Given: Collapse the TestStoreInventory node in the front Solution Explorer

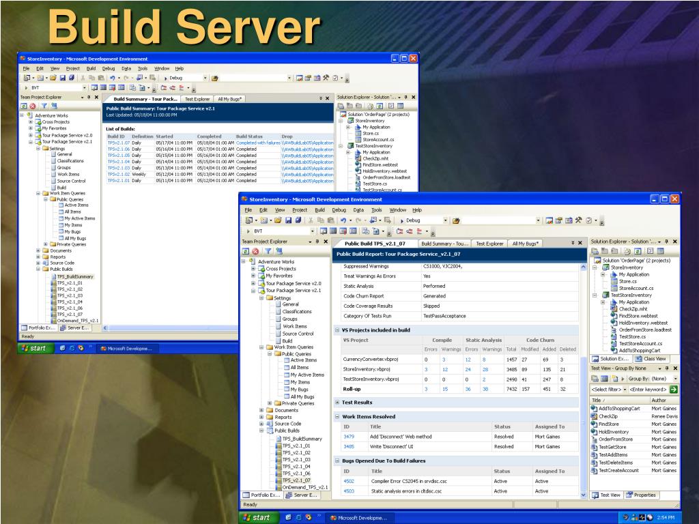Looking at the screenshot, I should pos(595,295).
